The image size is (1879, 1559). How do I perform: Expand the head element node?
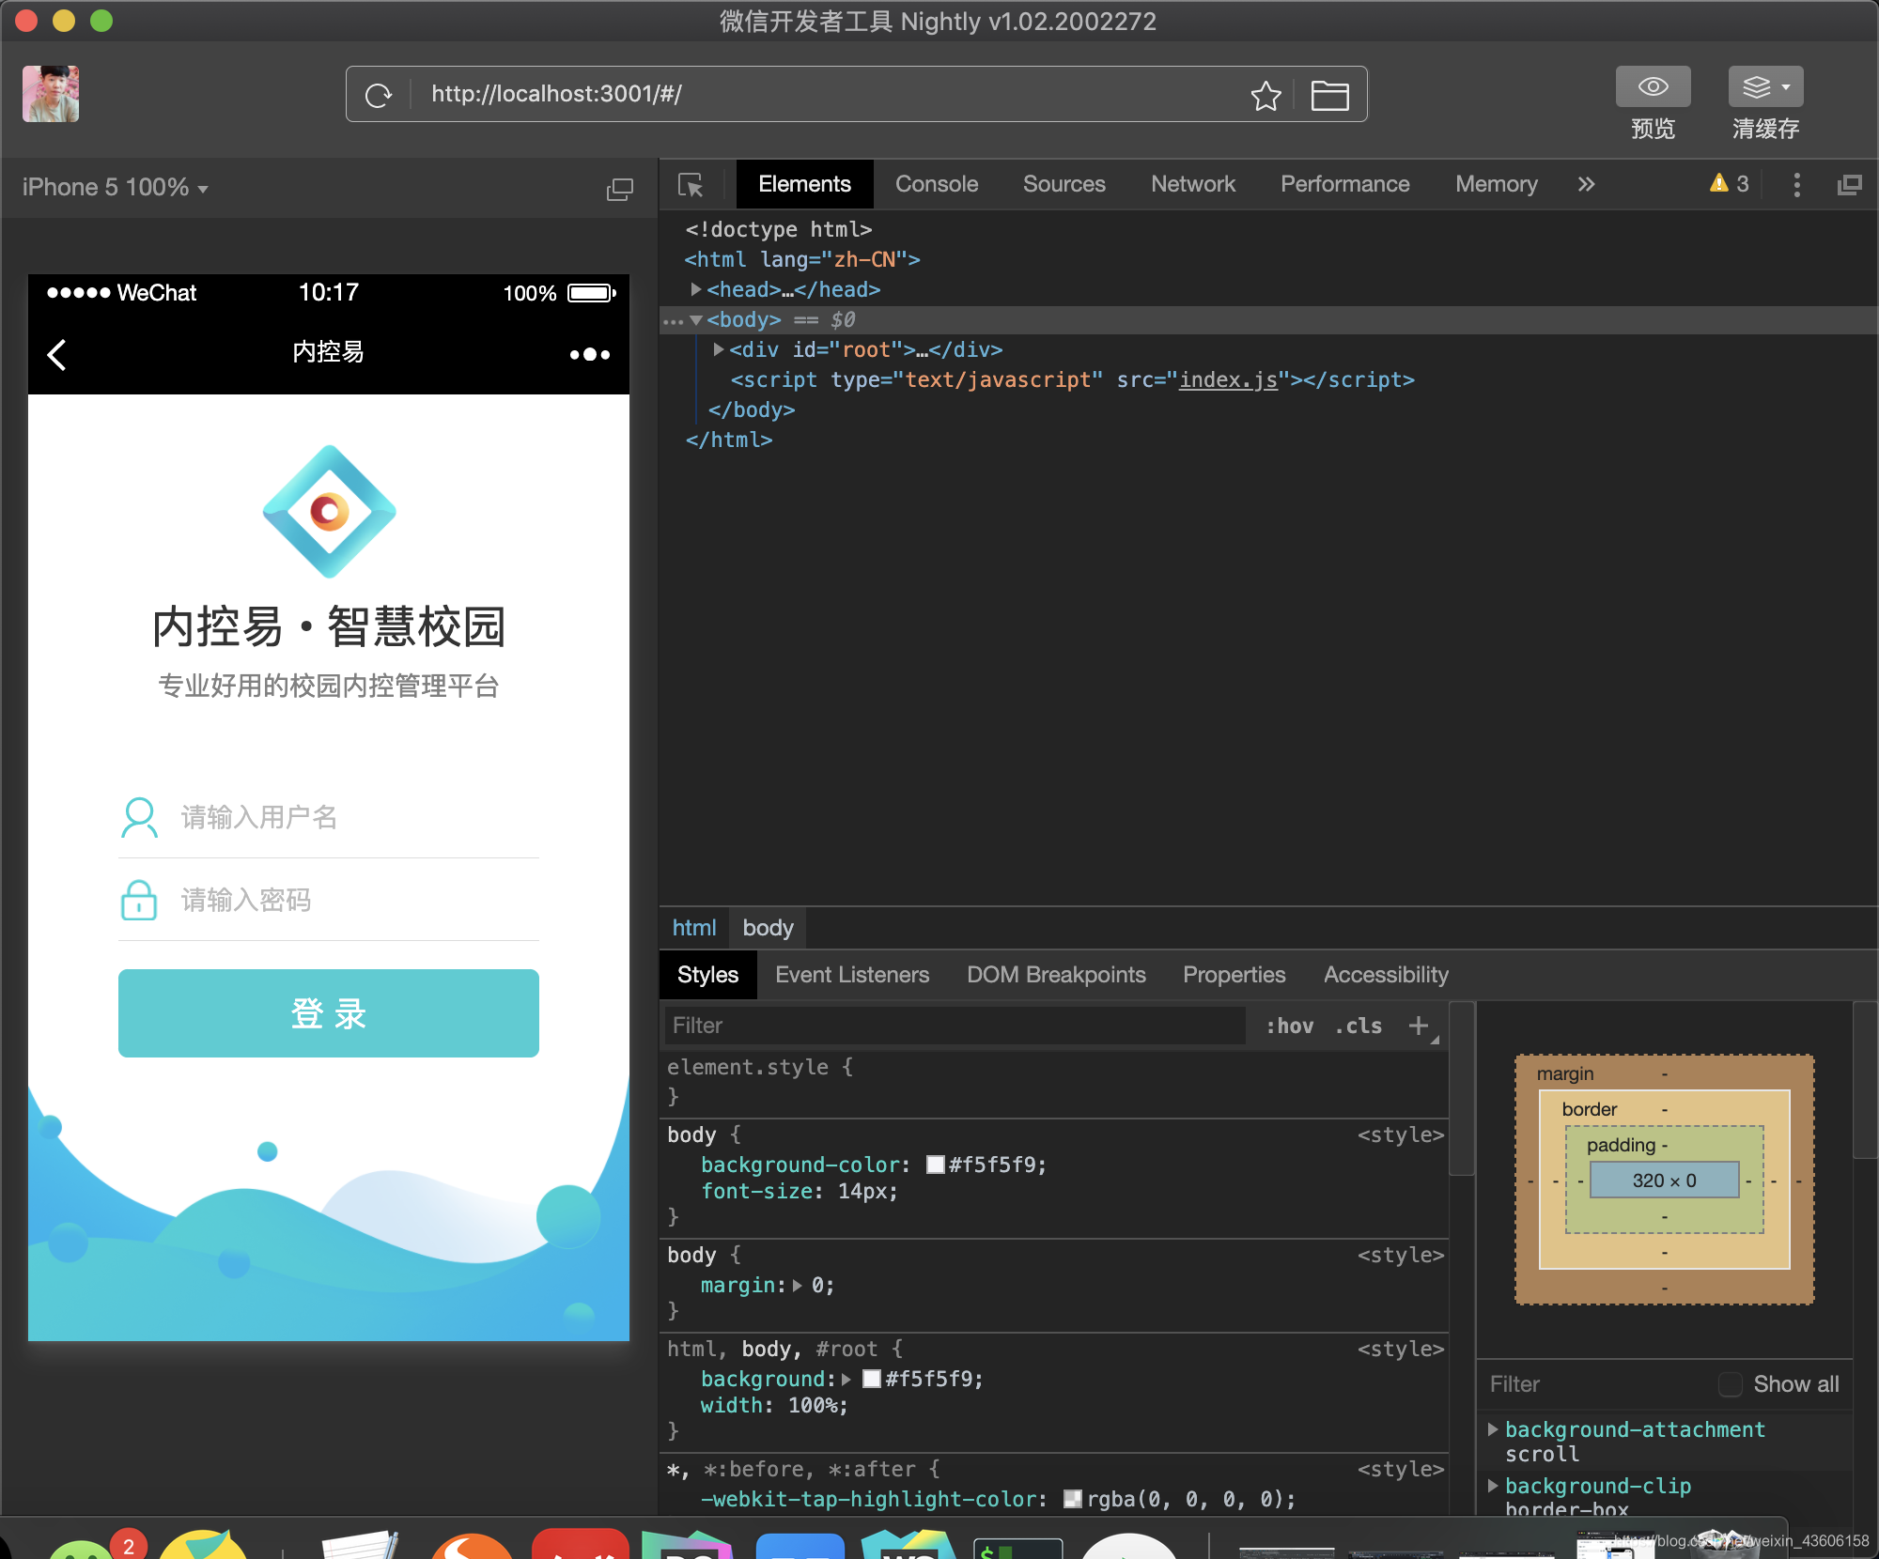tap(696, 289)
